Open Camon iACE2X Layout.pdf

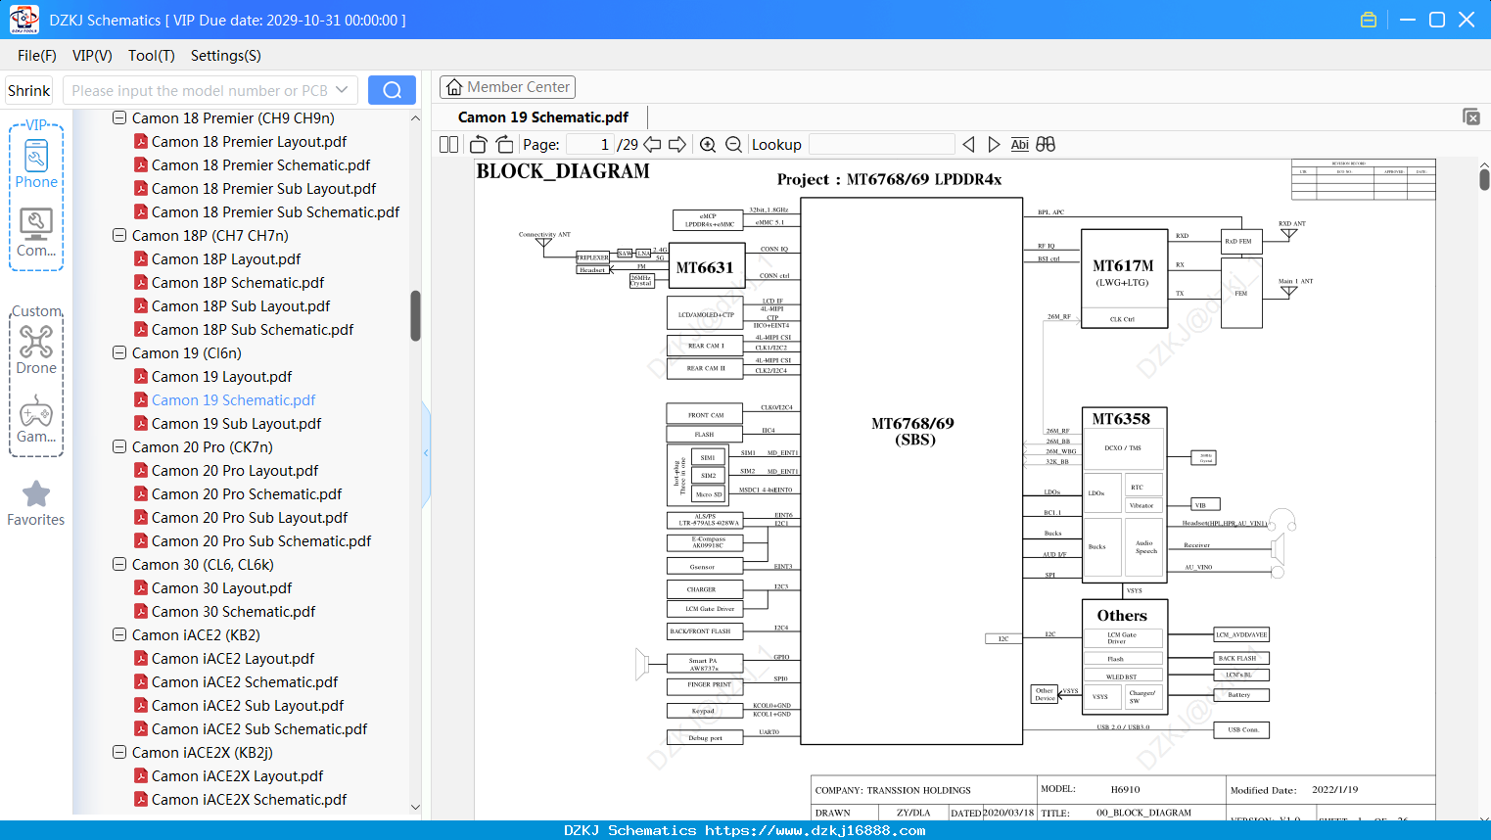point(237,775)
